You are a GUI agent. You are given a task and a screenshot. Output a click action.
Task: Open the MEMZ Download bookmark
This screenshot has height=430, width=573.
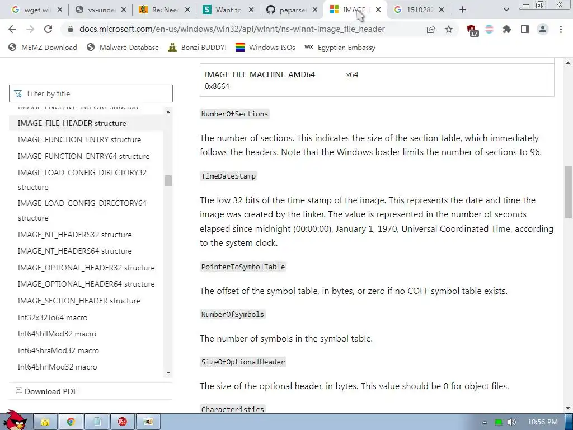[x=43, y=47]
